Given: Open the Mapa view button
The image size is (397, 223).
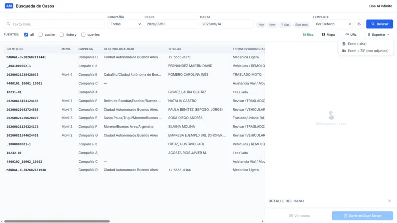Looking at the screenshot, I should click(329, 34).
